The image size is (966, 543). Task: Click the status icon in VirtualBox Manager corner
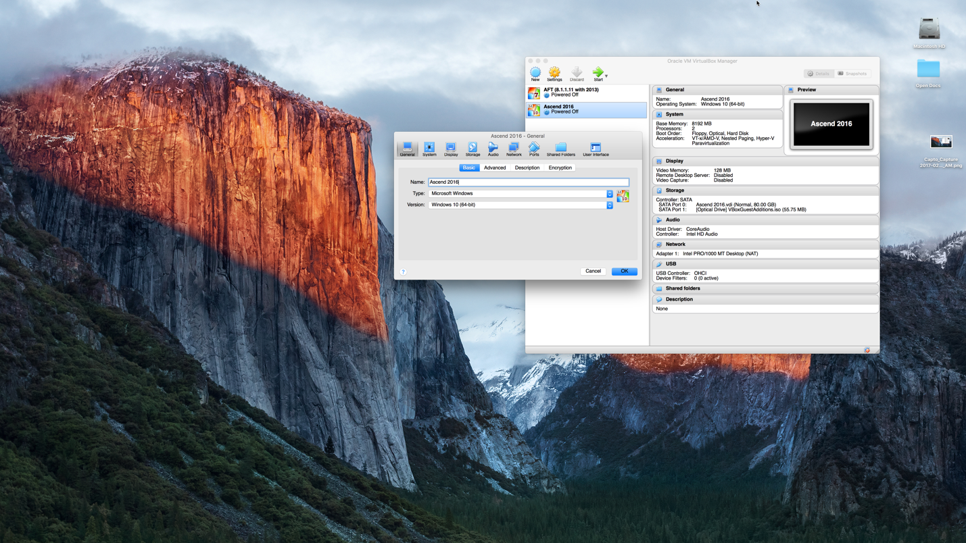tap(867, 350)
